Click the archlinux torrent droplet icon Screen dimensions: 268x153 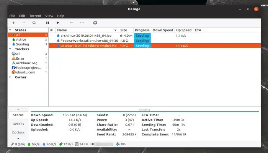click(58, 36)
